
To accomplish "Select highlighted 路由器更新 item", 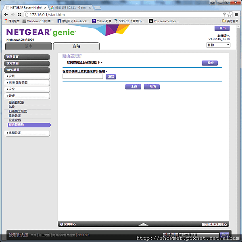I will 29,125.
